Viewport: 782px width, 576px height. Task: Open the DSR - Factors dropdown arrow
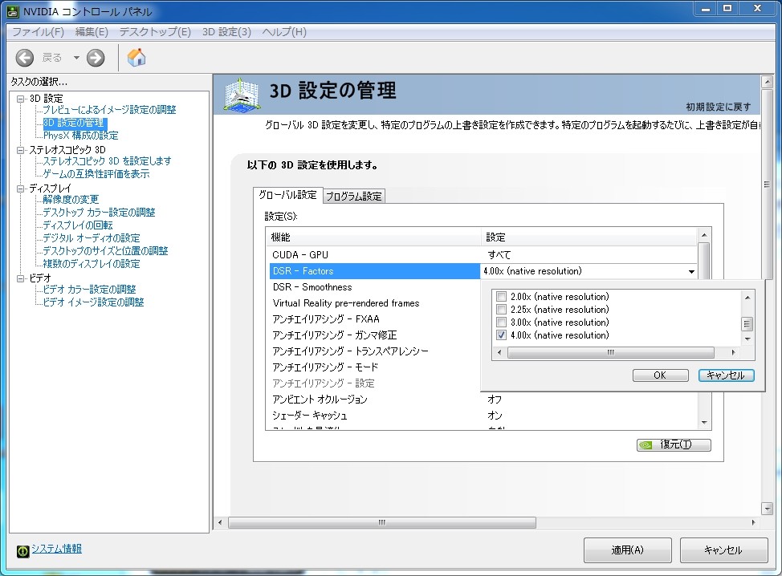click(691, 272)
